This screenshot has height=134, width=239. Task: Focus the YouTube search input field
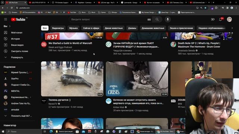[x=108, y=19]
